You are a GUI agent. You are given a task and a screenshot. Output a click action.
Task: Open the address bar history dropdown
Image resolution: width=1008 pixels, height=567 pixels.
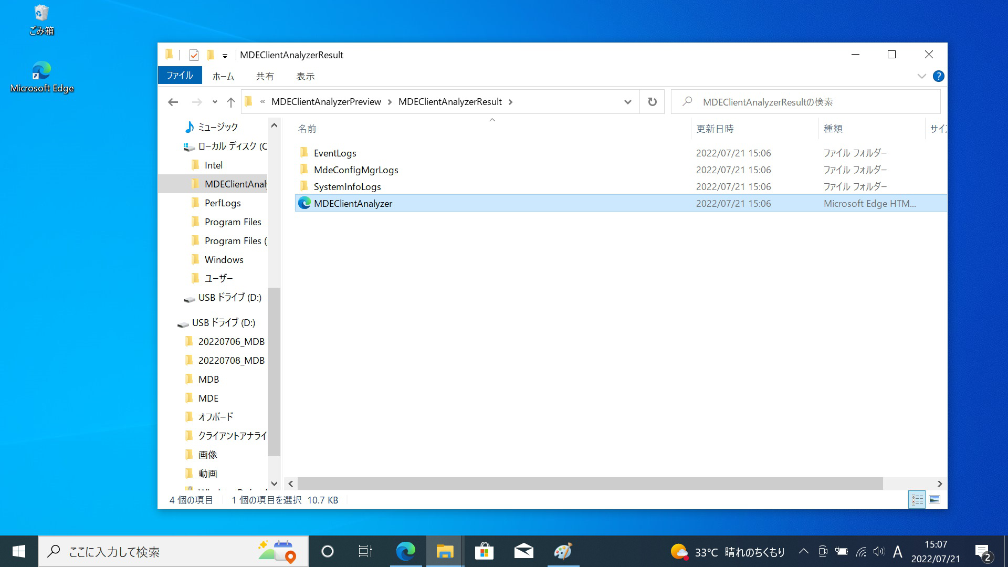627,102
